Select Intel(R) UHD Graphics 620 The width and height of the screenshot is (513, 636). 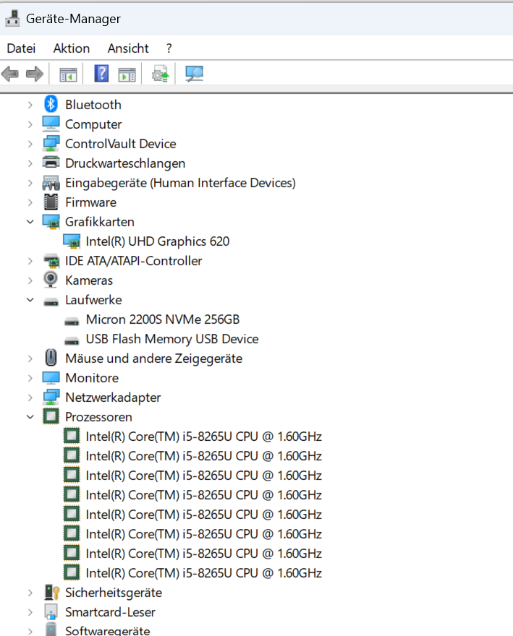point(158,241)
